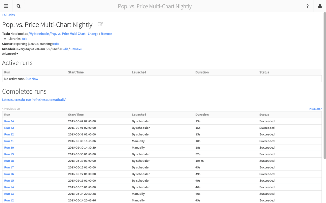The height and width of the screenshot is (203, 326).
Task: Click Run Now link
Action: click(32, 79)
